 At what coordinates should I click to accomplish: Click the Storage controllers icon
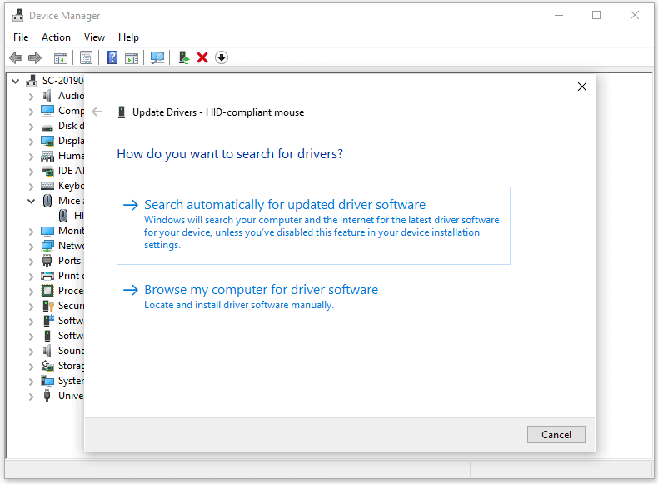click(x=47, y=366)
